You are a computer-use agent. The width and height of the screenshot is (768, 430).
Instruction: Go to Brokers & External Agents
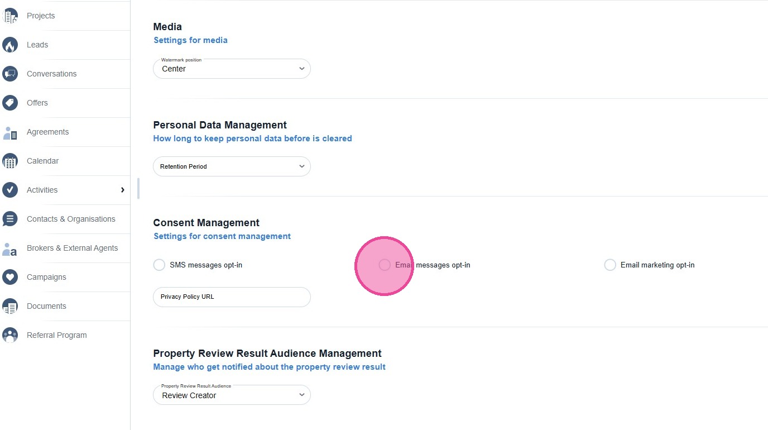click(73, 248)
